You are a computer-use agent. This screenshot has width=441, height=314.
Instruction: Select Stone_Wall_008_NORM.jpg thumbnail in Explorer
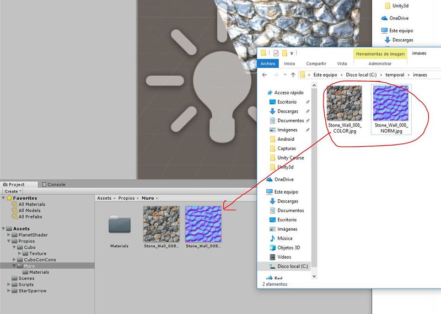(391, 103)
